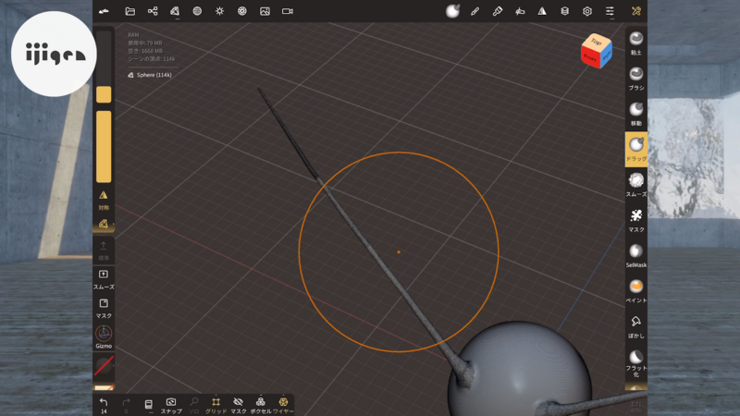Click the yellow intensity slider
This screenshot has height=416, width=740.
pos(104,147)
